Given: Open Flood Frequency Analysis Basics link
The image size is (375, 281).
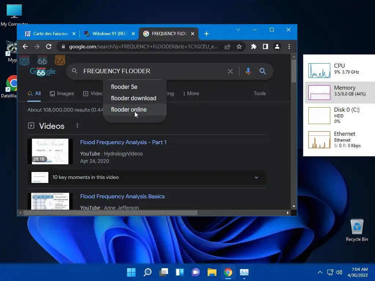Looking at the screenshot, I should (122, 196).
